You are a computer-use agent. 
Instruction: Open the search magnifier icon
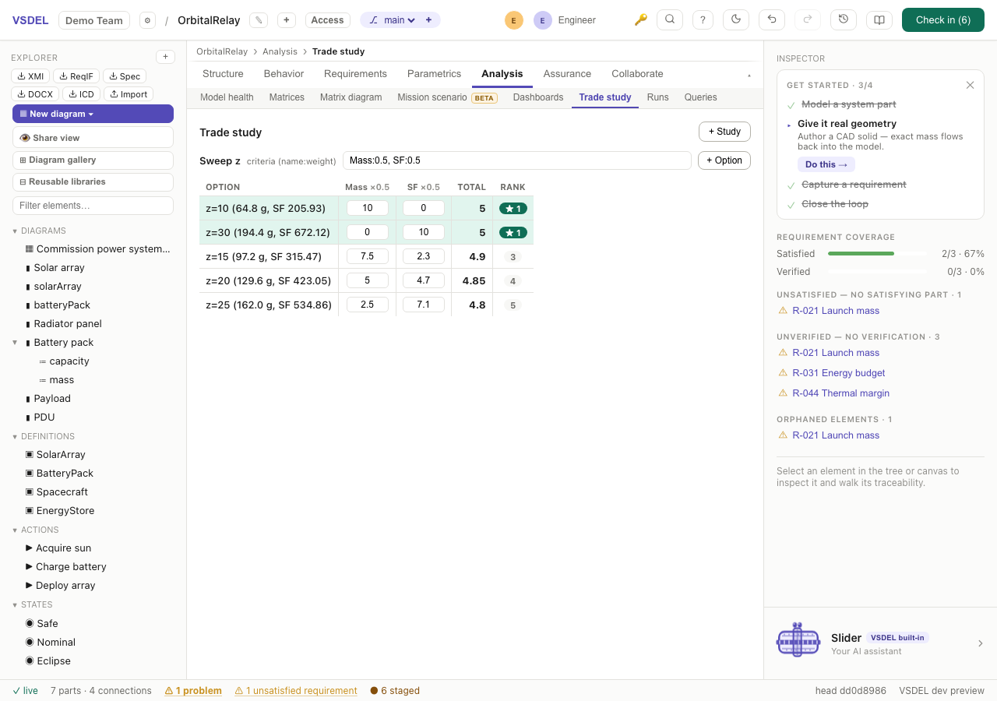[670, 19]
